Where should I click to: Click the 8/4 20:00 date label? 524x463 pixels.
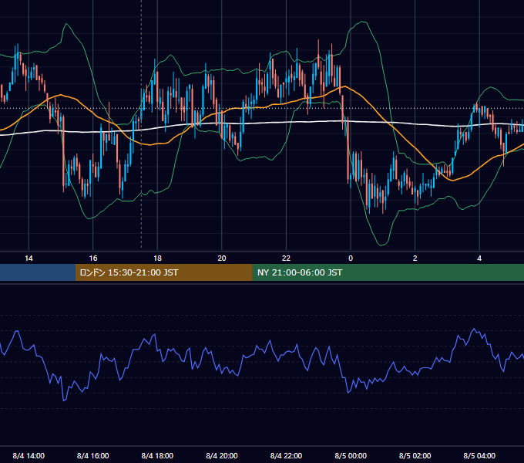pyautogui.click(x=222, y=455)
